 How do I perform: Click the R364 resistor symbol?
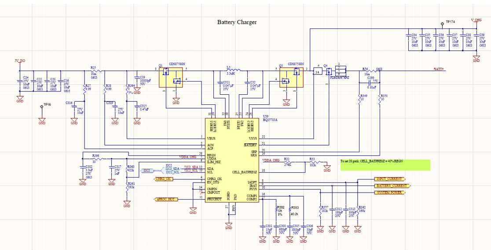[126, 90]
